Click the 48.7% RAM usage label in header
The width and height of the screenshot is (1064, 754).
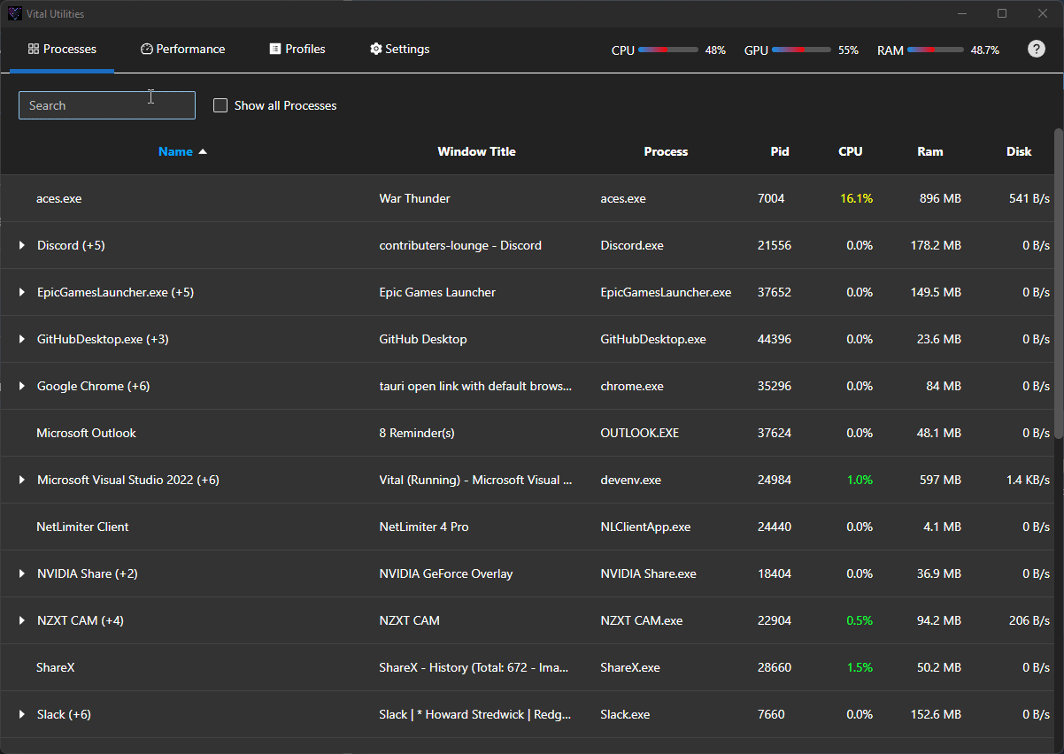tap(984, 50)
